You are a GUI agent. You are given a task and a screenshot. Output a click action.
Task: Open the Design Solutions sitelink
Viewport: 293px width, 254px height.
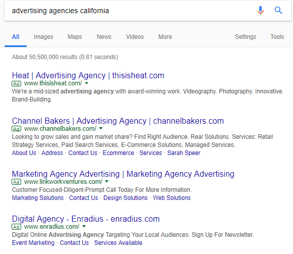coord(126,198)
